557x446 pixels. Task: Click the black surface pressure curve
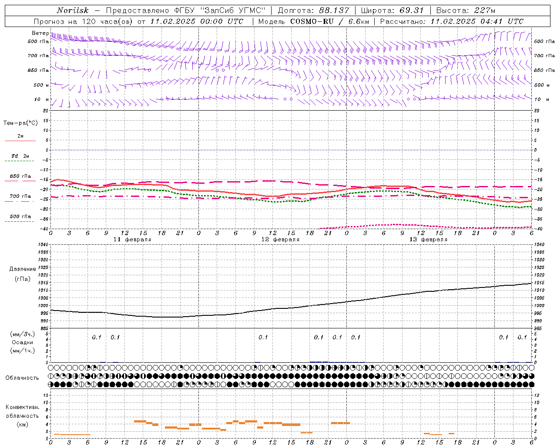coord(291,308)
